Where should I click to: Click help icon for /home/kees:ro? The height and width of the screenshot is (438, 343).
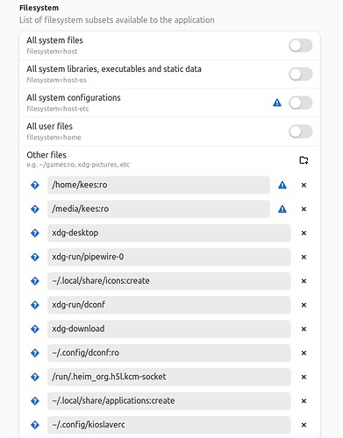(35, 185)
